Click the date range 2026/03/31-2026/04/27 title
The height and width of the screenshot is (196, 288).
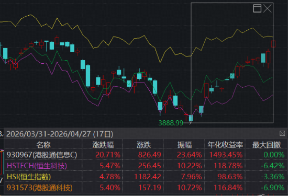pyautogui.click(x=60, y=134)
